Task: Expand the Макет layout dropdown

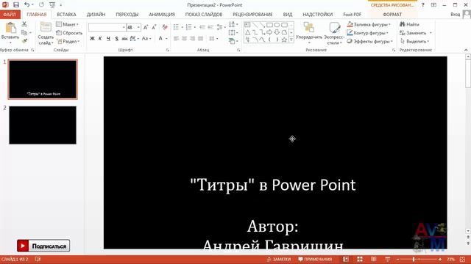Action: (67, 24)
